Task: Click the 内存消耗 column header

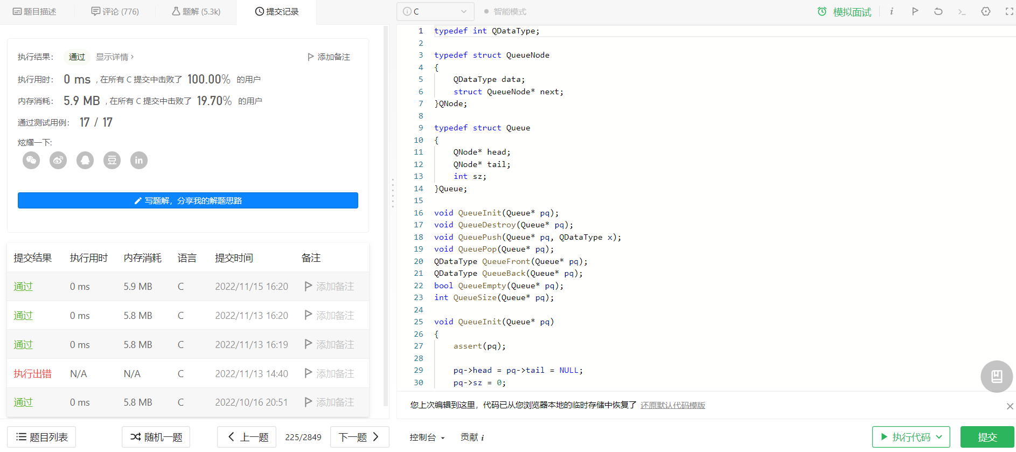Action: [x=143, y=258]
